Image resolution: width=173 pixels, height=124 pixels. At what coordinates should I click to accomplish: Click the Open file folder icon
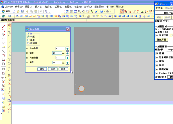18,11
